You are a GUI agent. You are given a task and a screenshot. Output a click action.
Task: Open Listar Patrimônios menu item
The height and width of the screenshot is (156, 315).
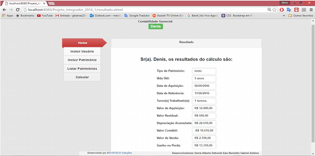click(82, 68)
